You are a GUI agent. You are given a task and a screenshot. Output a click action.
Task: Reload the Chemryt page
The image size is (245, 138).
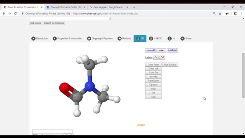click(15, 14)
